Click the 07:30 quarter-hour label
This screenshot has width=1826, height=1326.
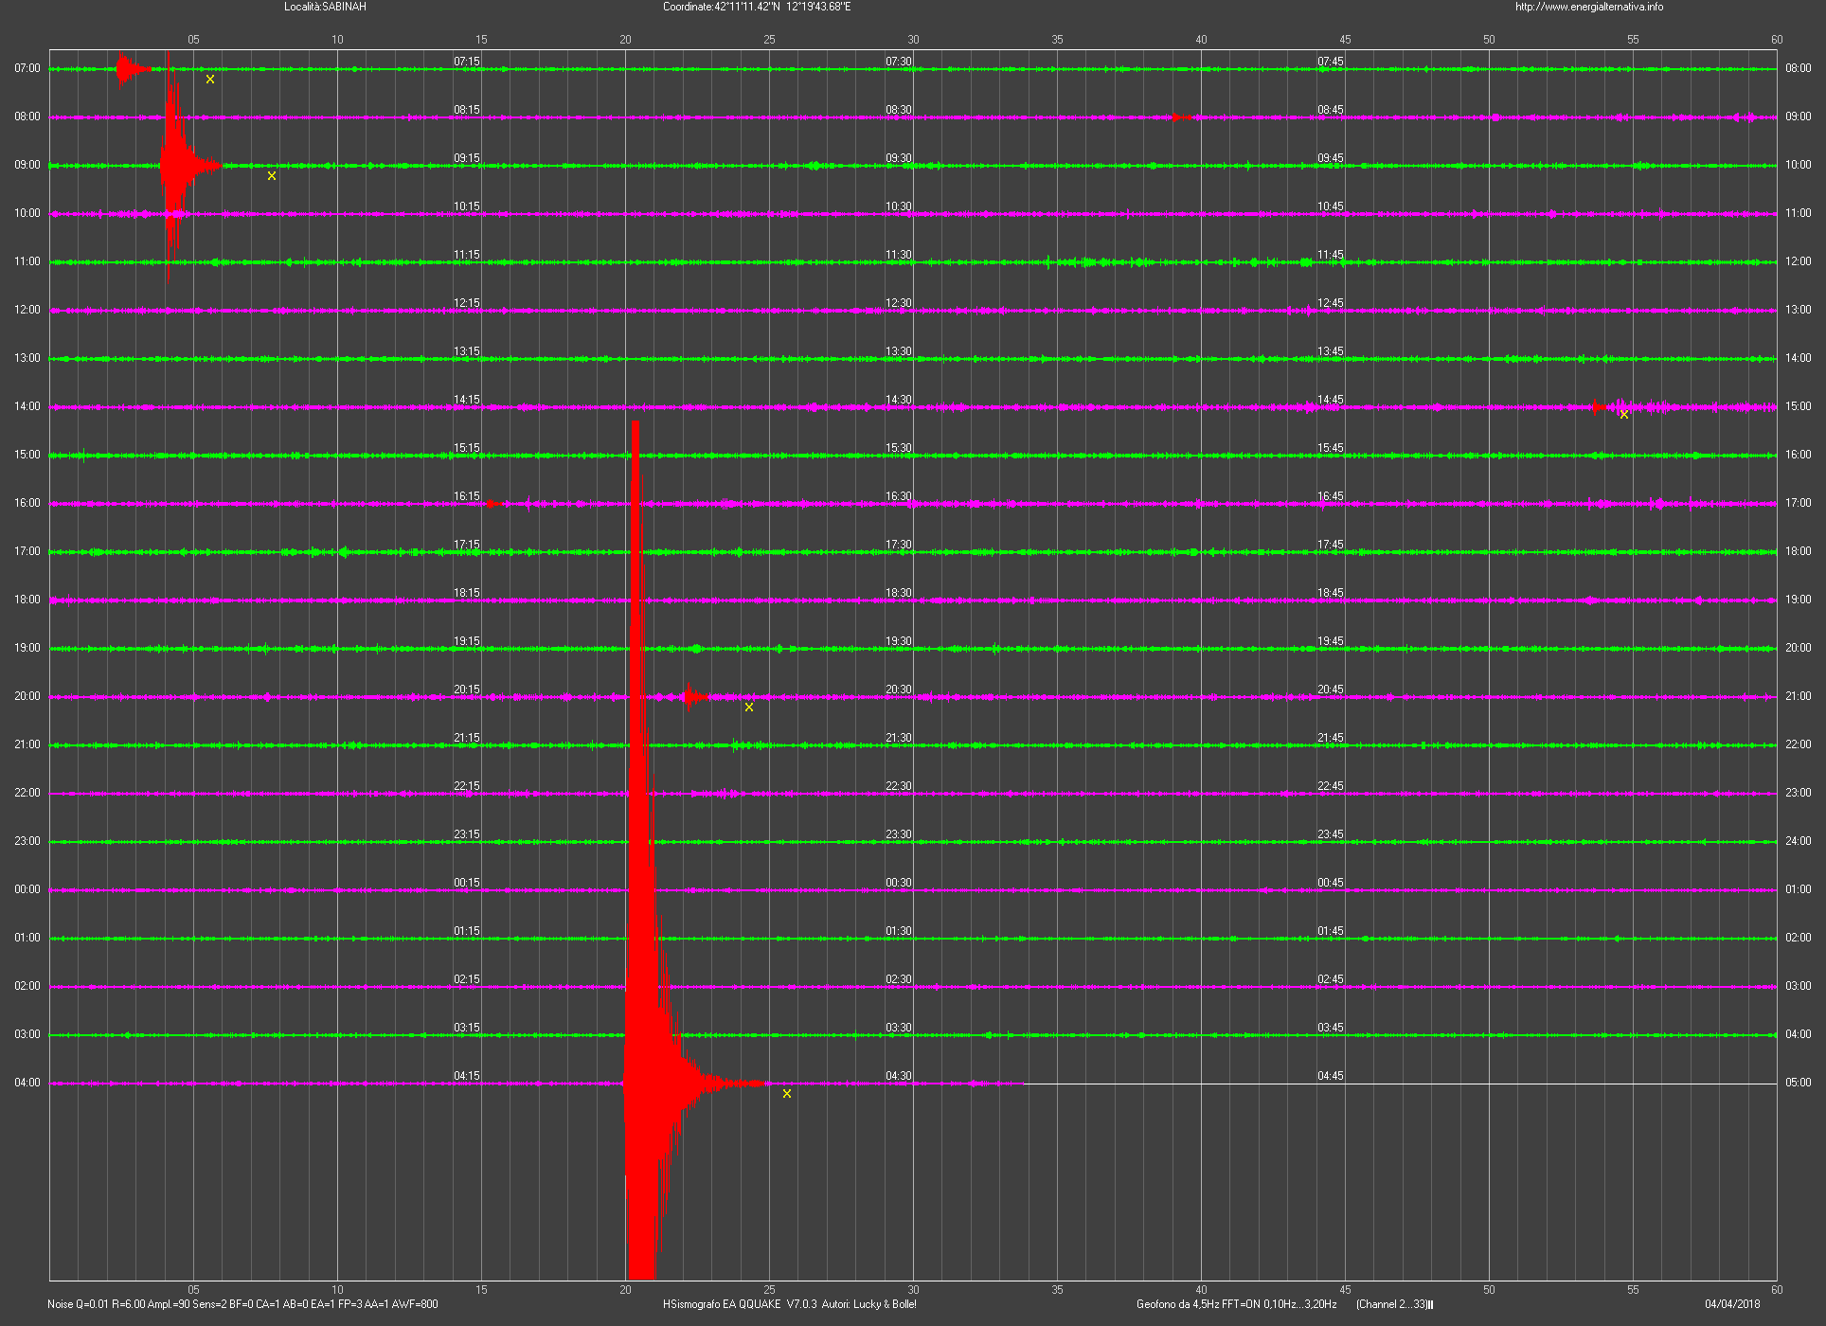(899, 62)
